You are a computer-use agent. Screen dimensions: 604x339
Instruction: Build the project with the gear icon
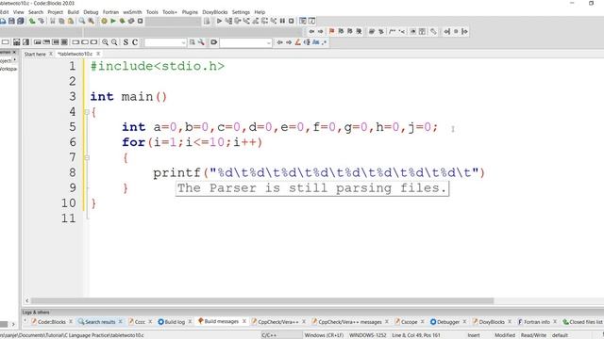click(x=104, y=21)
